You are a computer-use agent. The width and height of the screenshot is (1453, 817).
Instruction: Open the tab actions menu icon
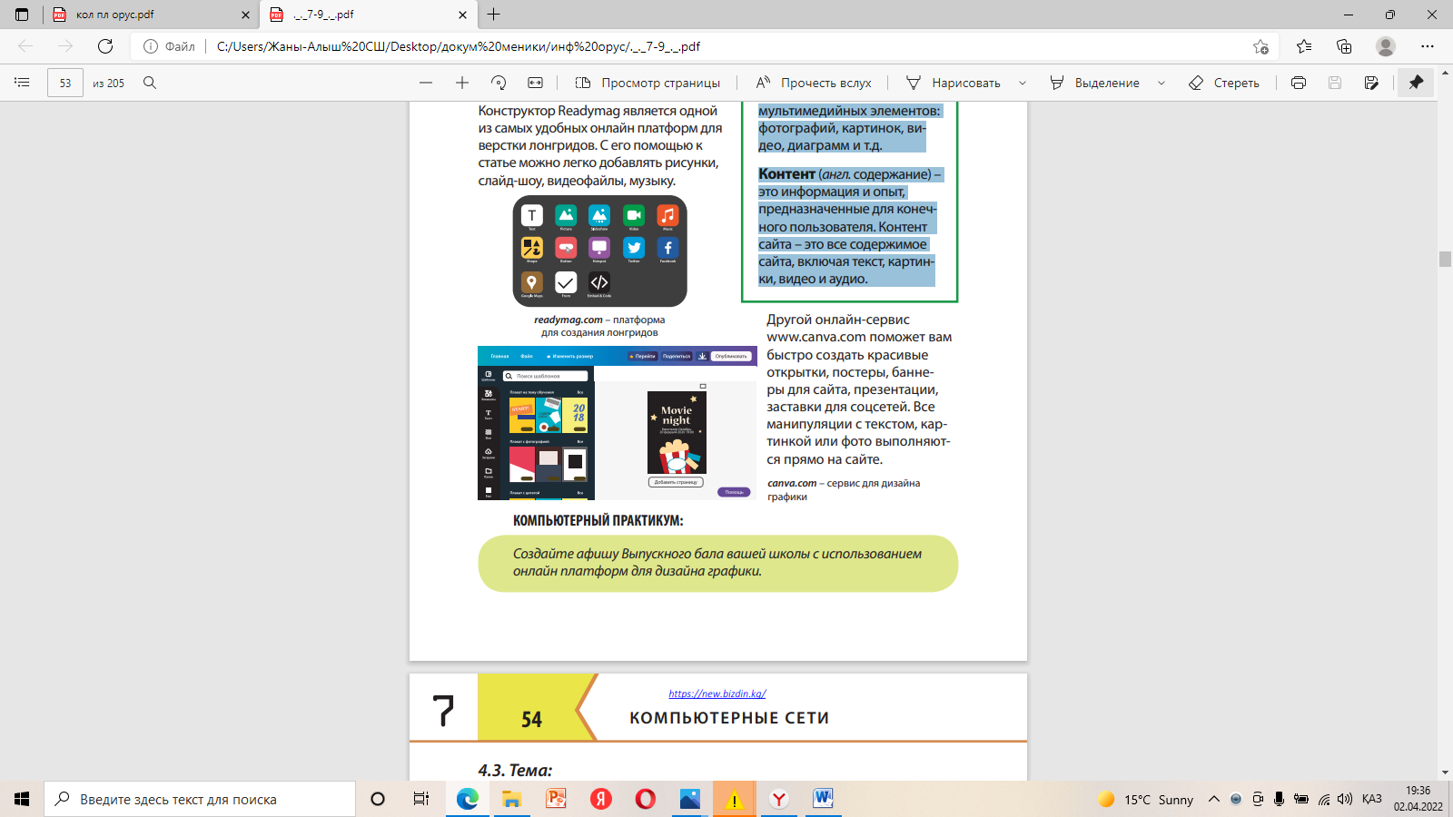point(22,15)
